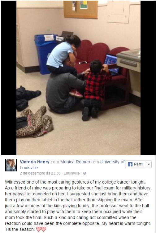Click the Tis the season closing line
This screenshot has width=156, height=233.
point(20,229)
